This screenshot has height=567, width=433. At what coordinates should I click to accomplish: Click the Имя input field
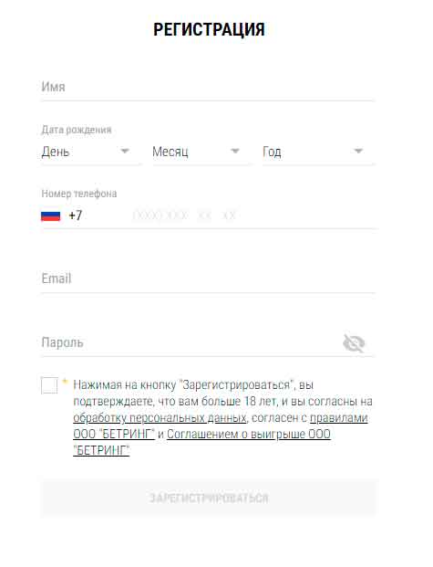208,87
